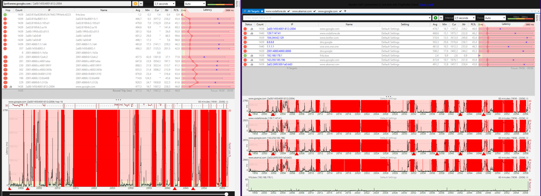The image size is (541, 196).
Task: Click latency color scale legend in left window
Action: tap(220, 4)
